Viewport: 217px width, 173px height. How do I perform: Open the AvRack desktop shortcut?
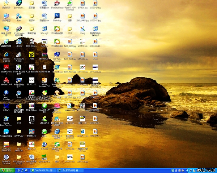coord(6,106)
